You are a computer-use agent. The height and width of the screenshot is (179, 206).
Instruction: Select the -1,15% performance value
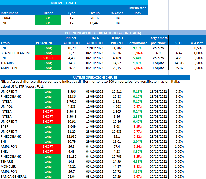tap(137, 126)
